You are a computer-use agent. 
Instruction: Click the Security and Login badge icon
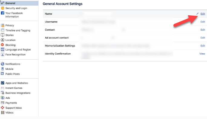coord(2,8)
